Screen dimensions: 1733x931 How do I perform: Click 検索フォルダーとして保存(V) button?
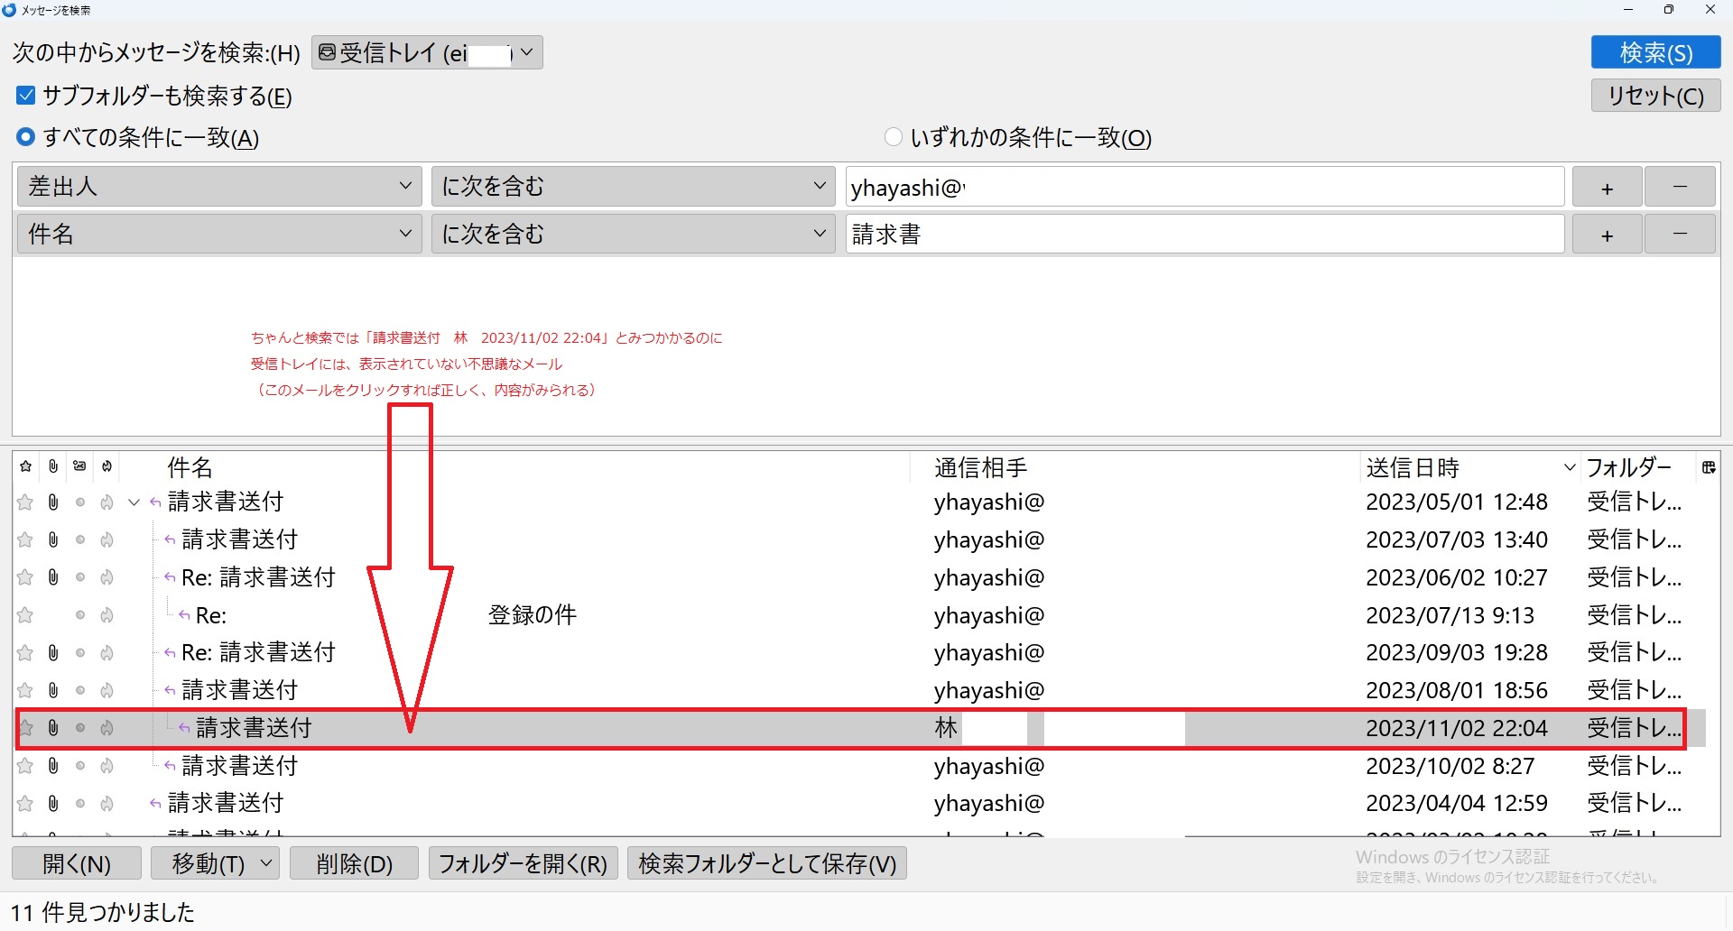tap(767, 863)
